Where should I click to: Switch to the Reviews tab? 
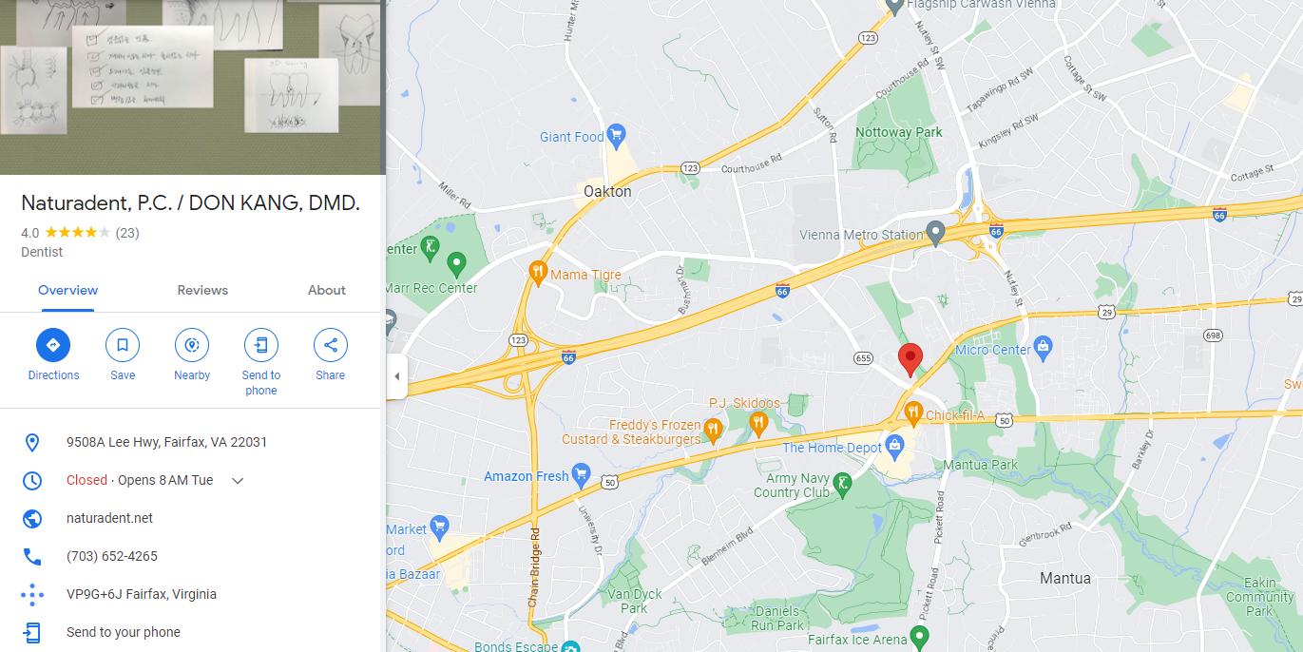click(x=202, y=290)
